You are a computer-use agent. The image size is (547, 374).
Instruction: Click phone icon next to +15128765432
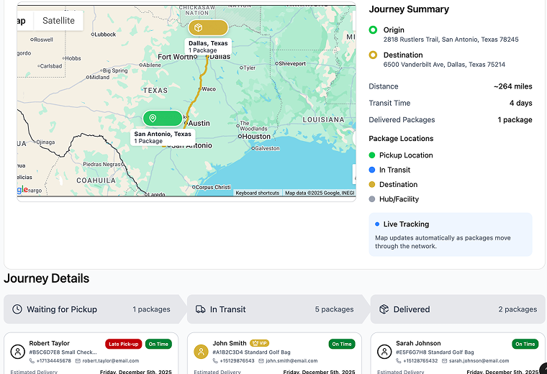tap(399, 361)
